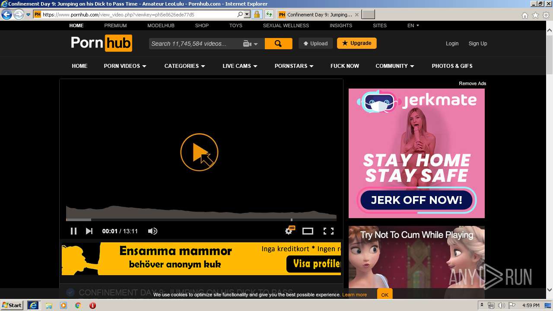Mute the video via speaker icon
The height and width of the screenshot is (311, 553).
[x=153, y=231]
